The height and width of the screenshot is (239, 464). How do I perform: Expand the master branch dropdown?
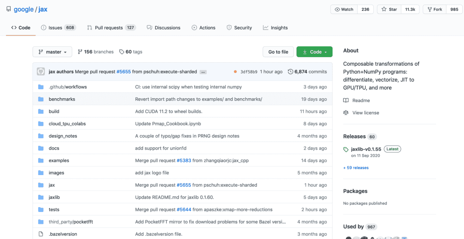click(x=52, y=52)
